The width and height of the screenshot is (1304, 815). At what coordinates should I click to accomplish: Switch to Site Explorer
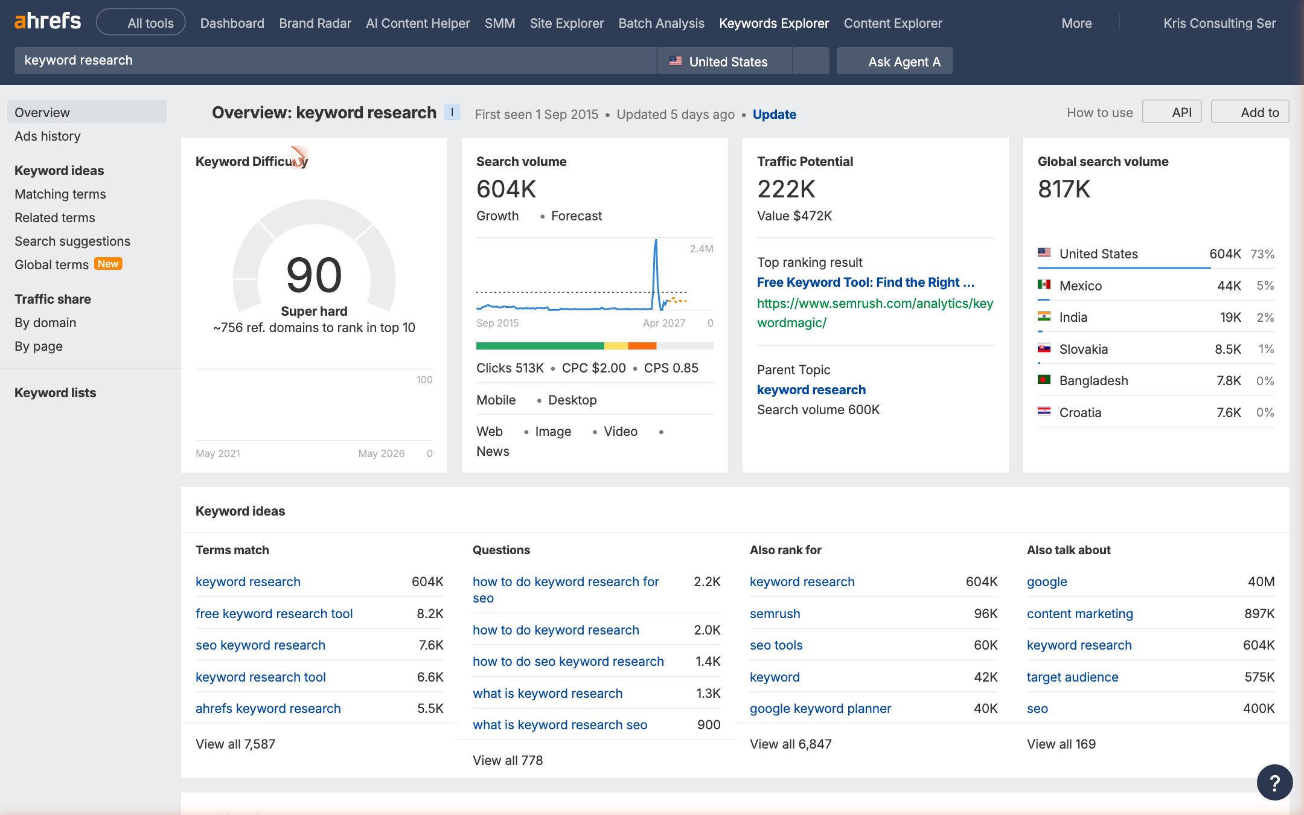tap(567, 23)
